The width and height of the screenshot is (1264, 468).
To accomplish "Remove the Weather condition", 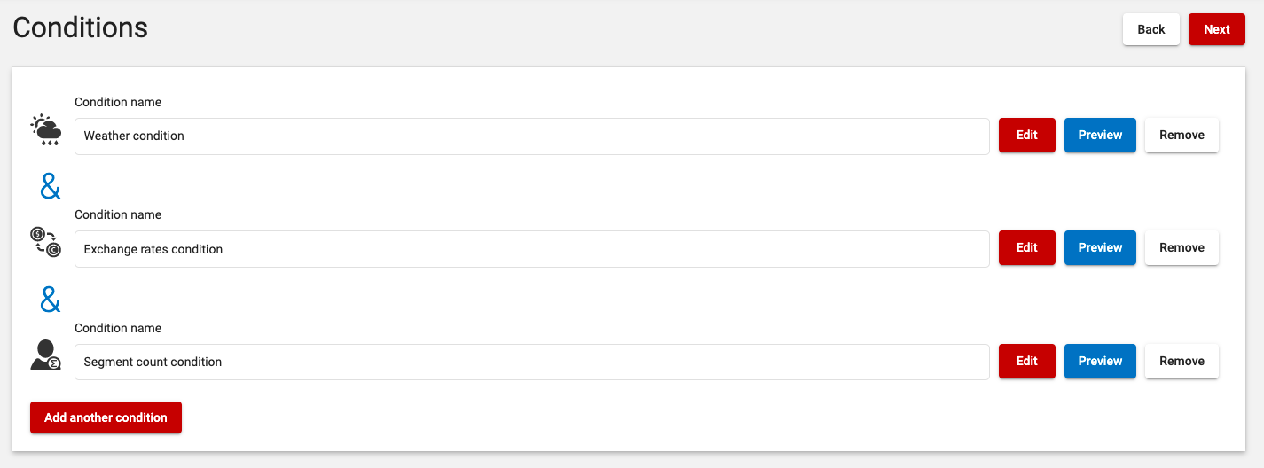I will pos(1182,136).
